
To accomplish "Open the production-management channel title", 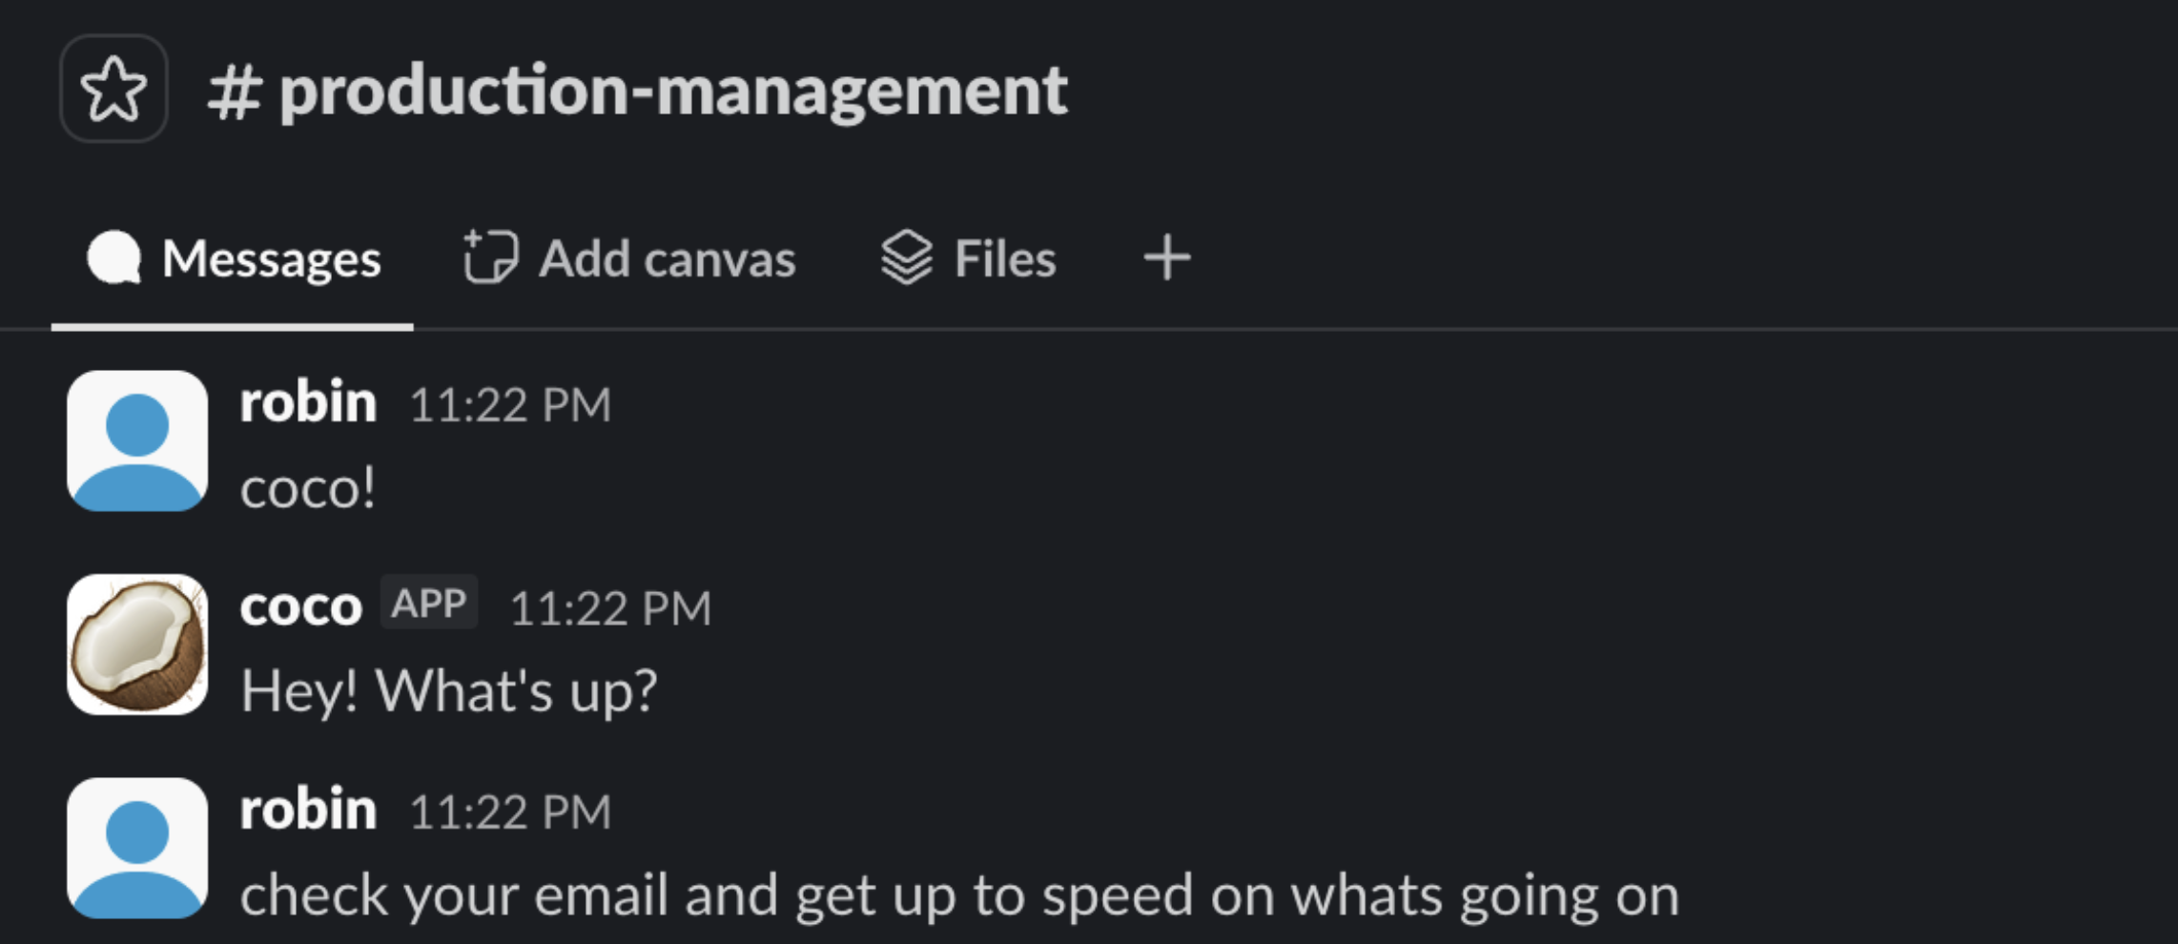I will pos(637,91).
